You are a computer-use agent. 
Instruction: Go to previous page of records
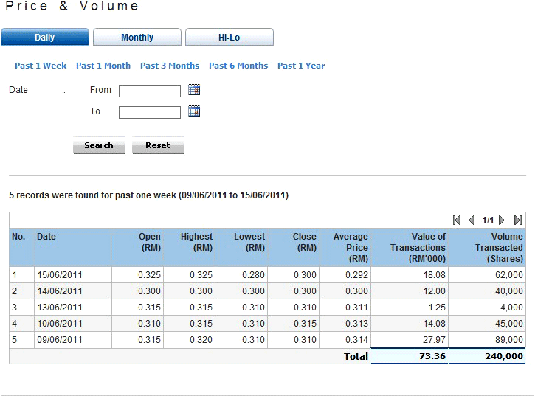pos(472,220)
